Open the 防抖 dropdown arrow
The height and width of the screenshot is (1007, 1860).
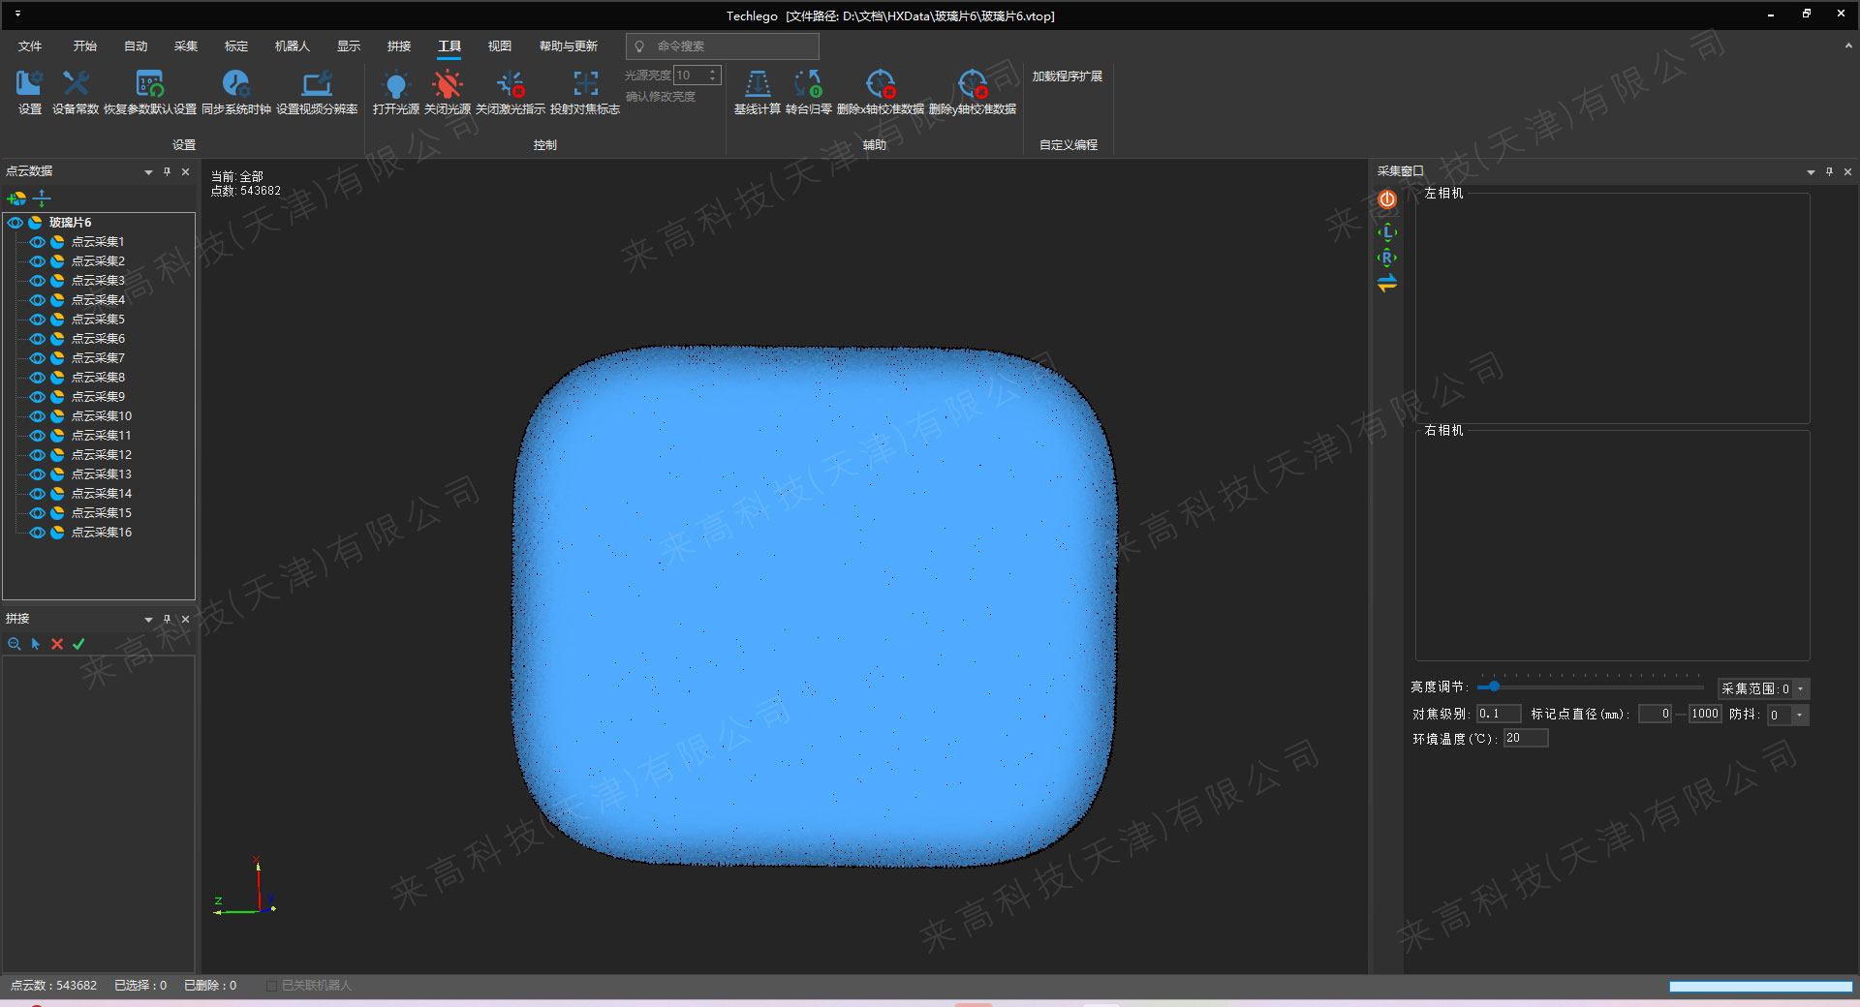pyautogui.click(x=1799, y=716)
